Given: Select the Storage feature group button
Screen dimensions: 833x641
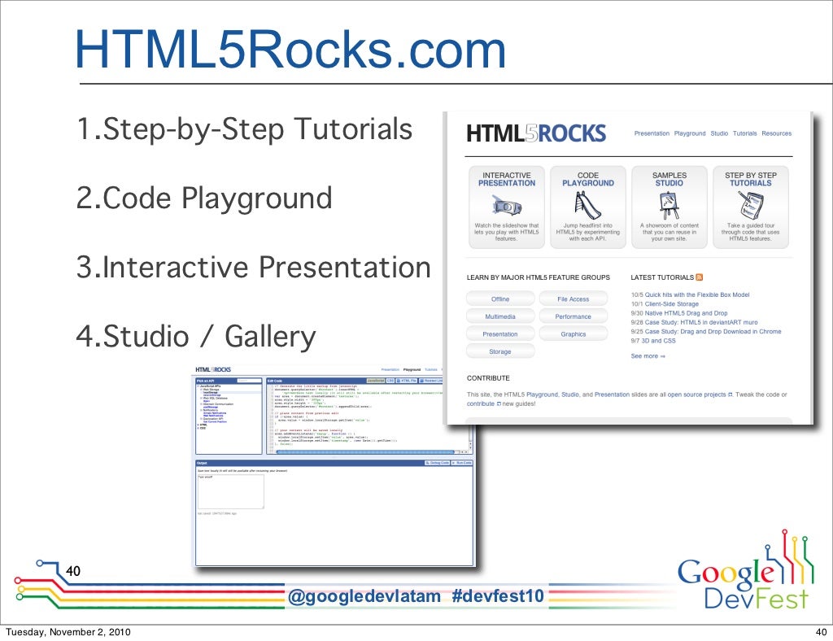Looking at the screenshot, I should click(x=500, y=351).
